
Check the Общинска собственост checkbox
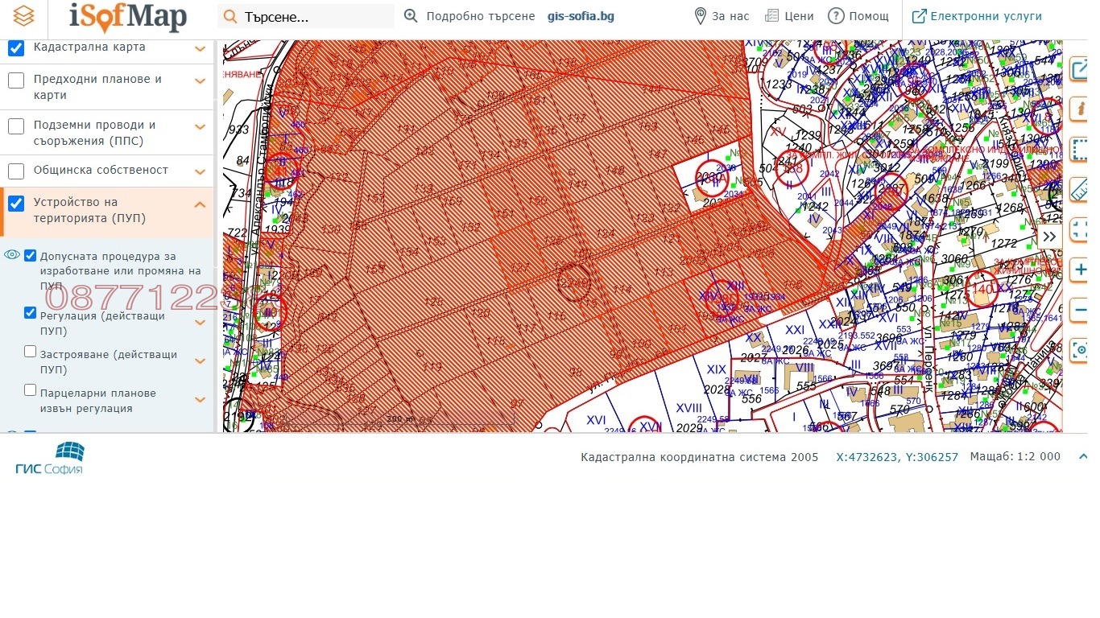[16, 171]
